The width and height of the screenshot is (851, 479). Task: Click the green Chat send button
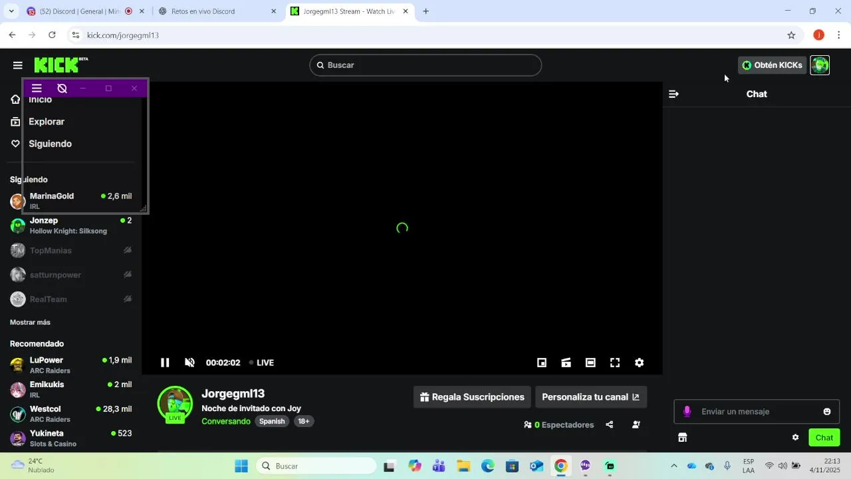coord(824,437)
